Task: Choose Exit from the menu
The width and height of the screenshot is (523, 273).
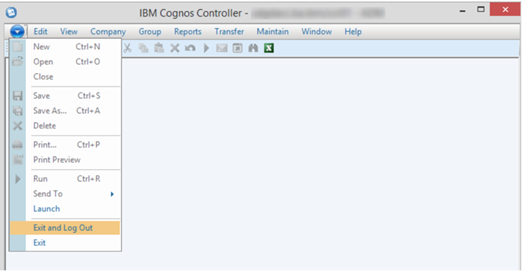Action: click(65, 243)
